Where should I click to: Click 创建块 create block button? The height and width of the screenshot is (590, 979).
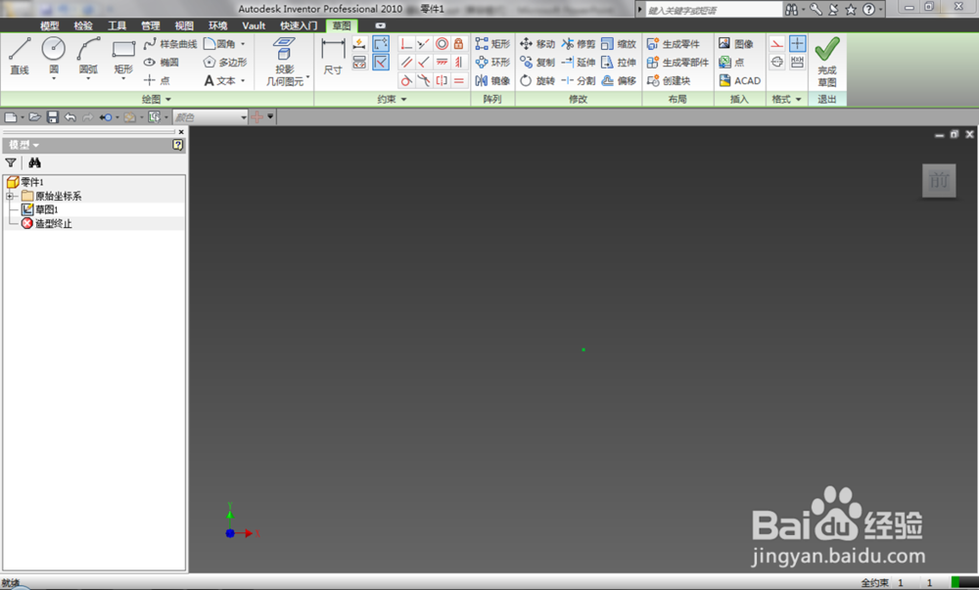pos(669,80)
